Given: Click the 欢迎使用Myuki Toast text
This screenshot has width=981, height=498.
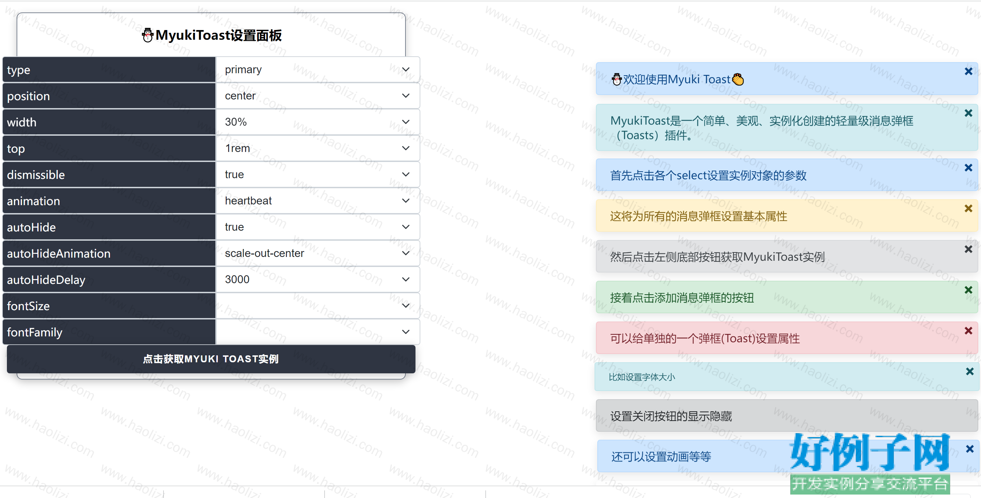Looking at the screenshot, I should (x=677, y=79).
